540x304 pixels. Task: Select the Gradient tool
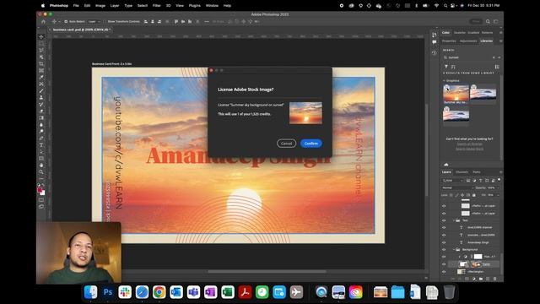tap(41, 118)
